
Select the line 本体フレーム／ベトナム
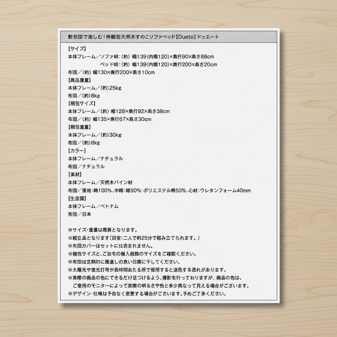pos(93,206)
